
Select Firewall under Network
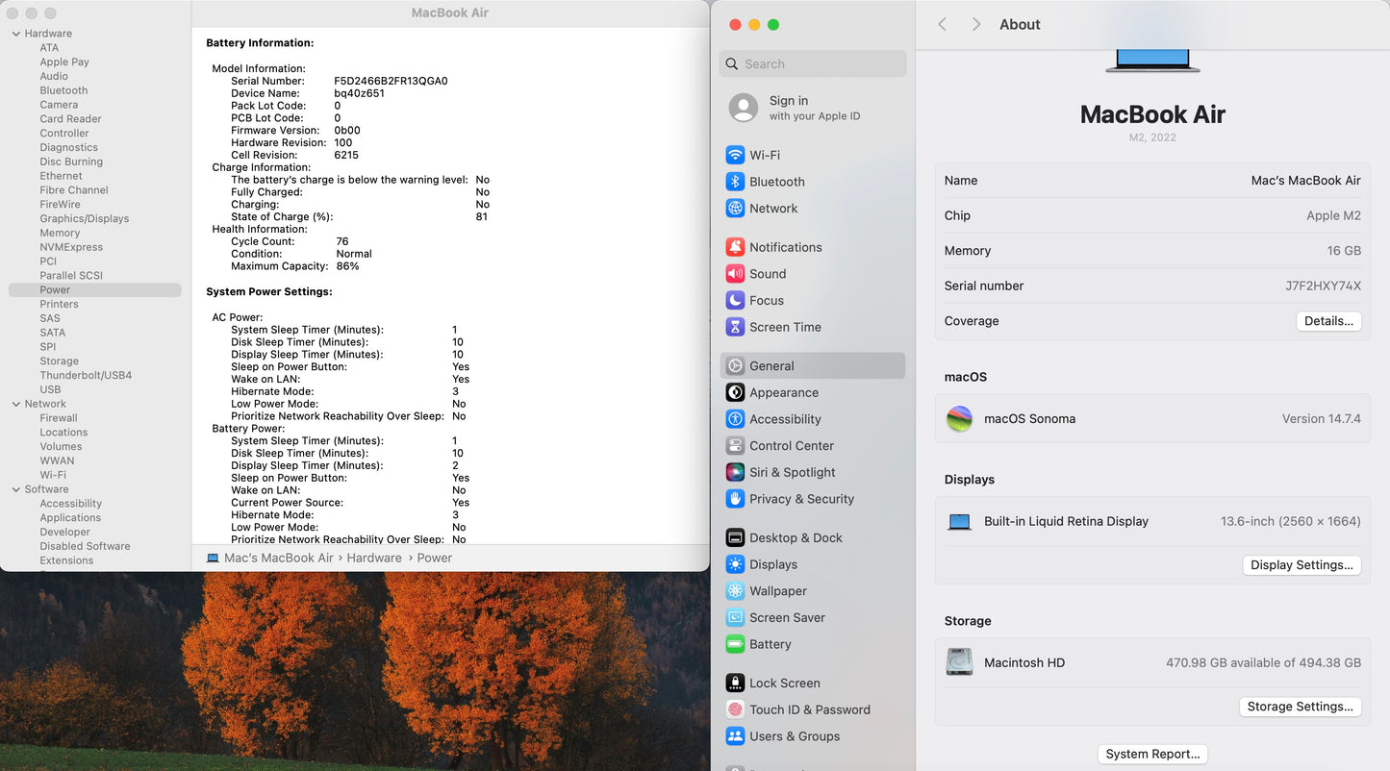pyautogui.click(x=59, y=418)
